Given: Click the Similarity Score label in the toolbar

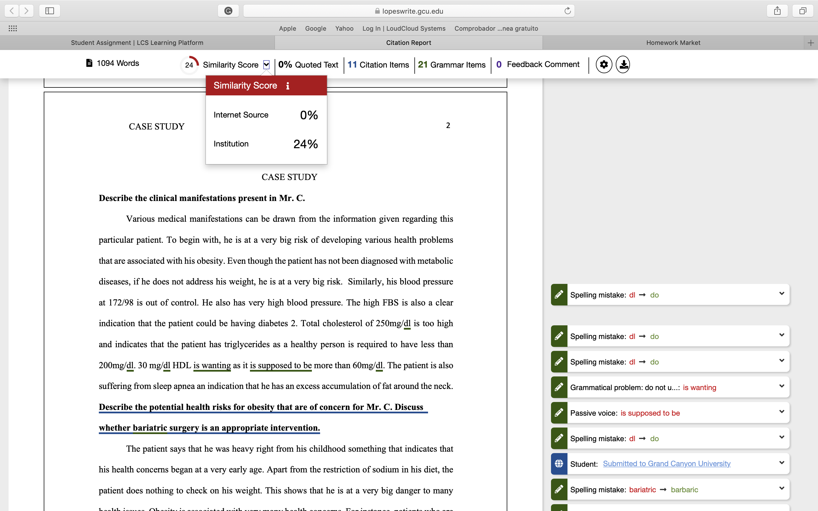Looking at the screenshot, I should [231, 64].
